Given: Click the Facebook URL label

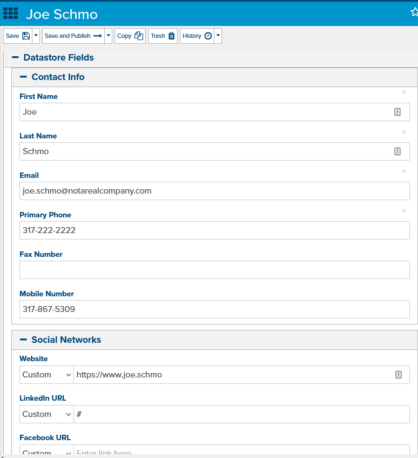Looking at the screenshot, I should (45, 437).
